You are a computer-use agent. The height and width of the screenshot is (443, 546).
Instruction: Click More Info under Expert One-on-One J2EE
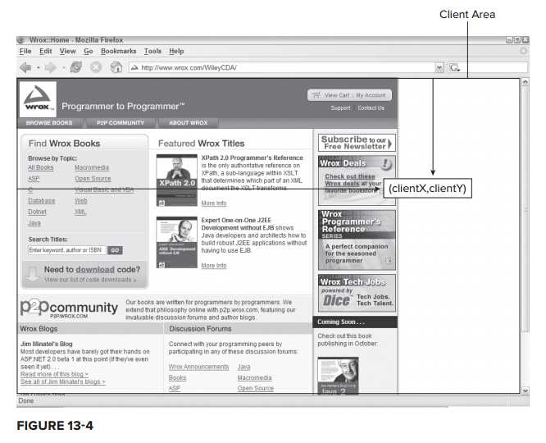click(x=214, y=266)
